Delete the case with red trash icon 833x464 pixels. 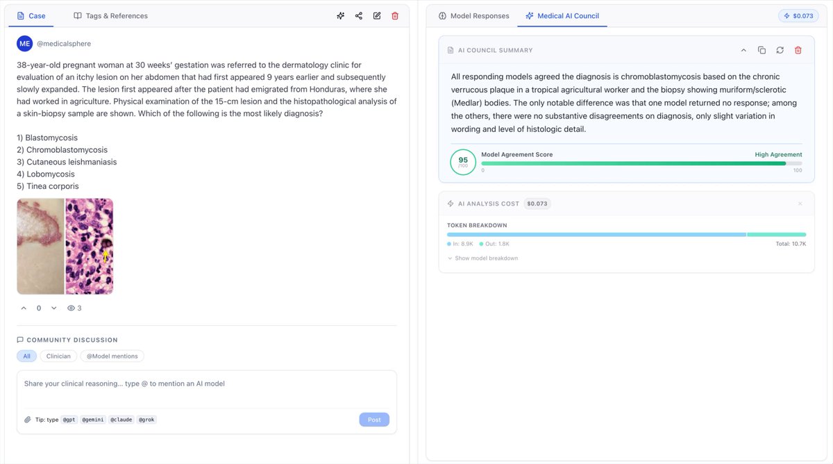pyautogui.click(x=395, y=16)
